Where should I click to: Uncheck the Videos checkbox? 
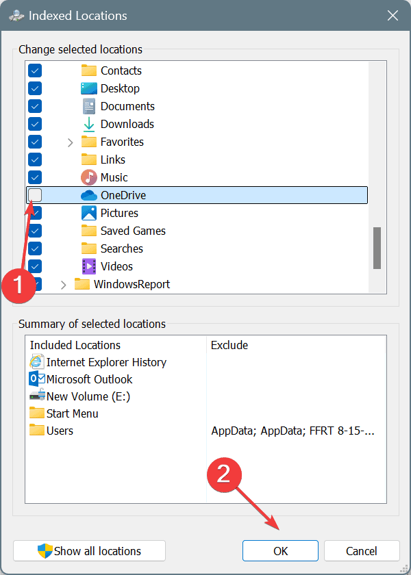pyautogui.click(x=35, y=266)
